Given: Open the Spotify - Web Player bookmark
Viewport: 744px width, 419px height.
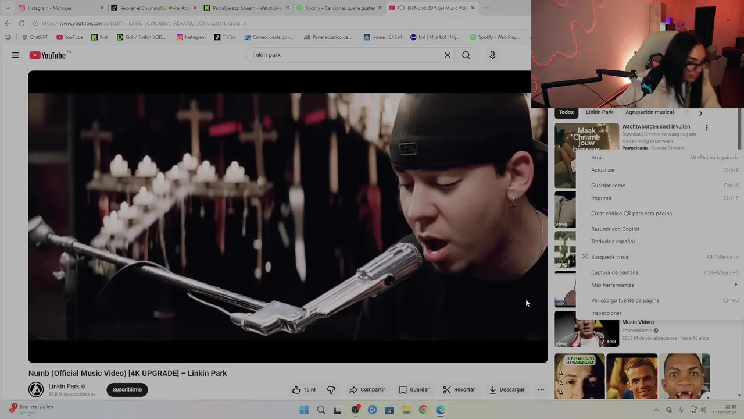Looking at the screenshot, I should pos(495,37).
